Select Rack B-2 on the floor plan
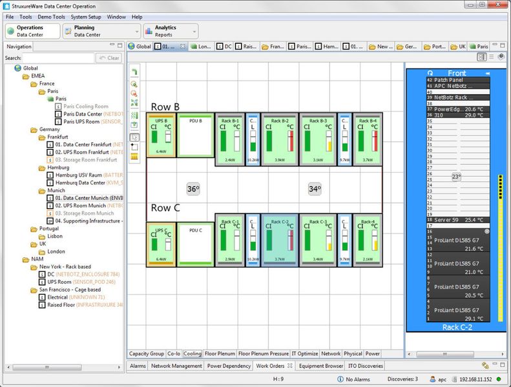This screenshot has width=511, height=387. pos(280,139)
